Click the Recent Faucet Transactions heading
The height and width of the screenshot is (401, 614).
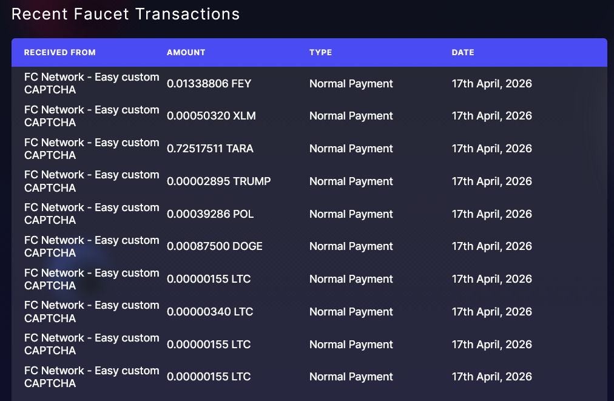pyautogui.click(x=126, y=14)
